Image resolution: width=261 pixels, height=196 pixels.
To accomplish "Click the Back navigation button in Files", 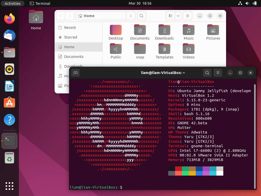I will tap(61, 16).
